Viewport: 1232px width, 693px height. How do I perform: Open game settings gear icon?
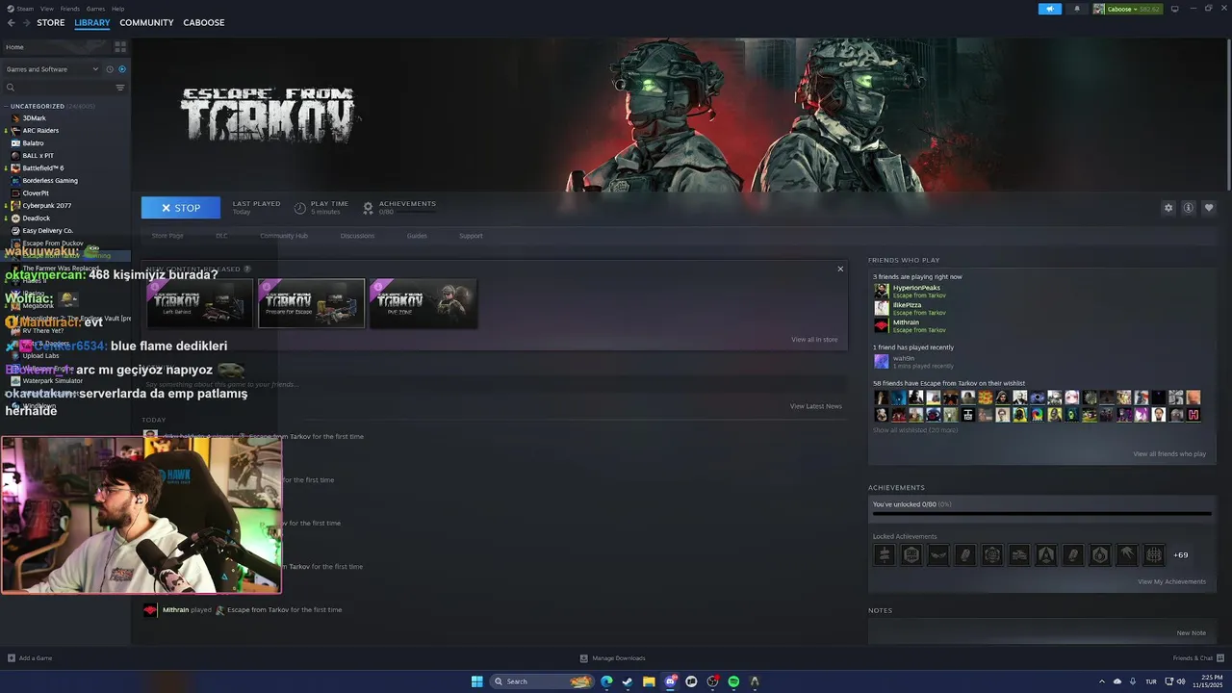[1168, 208]
